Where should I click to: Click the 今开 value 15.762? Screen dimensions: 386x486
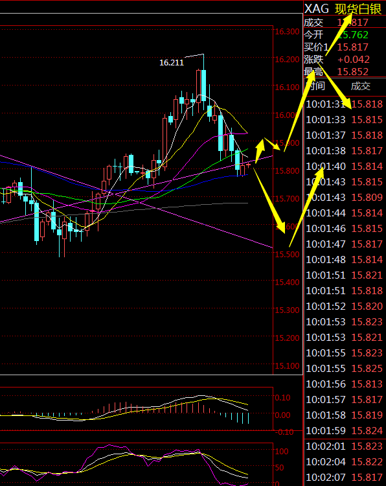point(352,35)
